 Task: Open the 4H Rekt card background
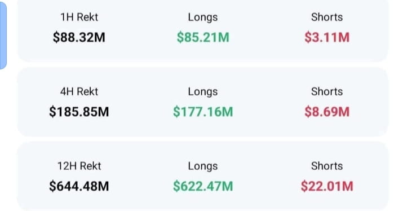203,102
